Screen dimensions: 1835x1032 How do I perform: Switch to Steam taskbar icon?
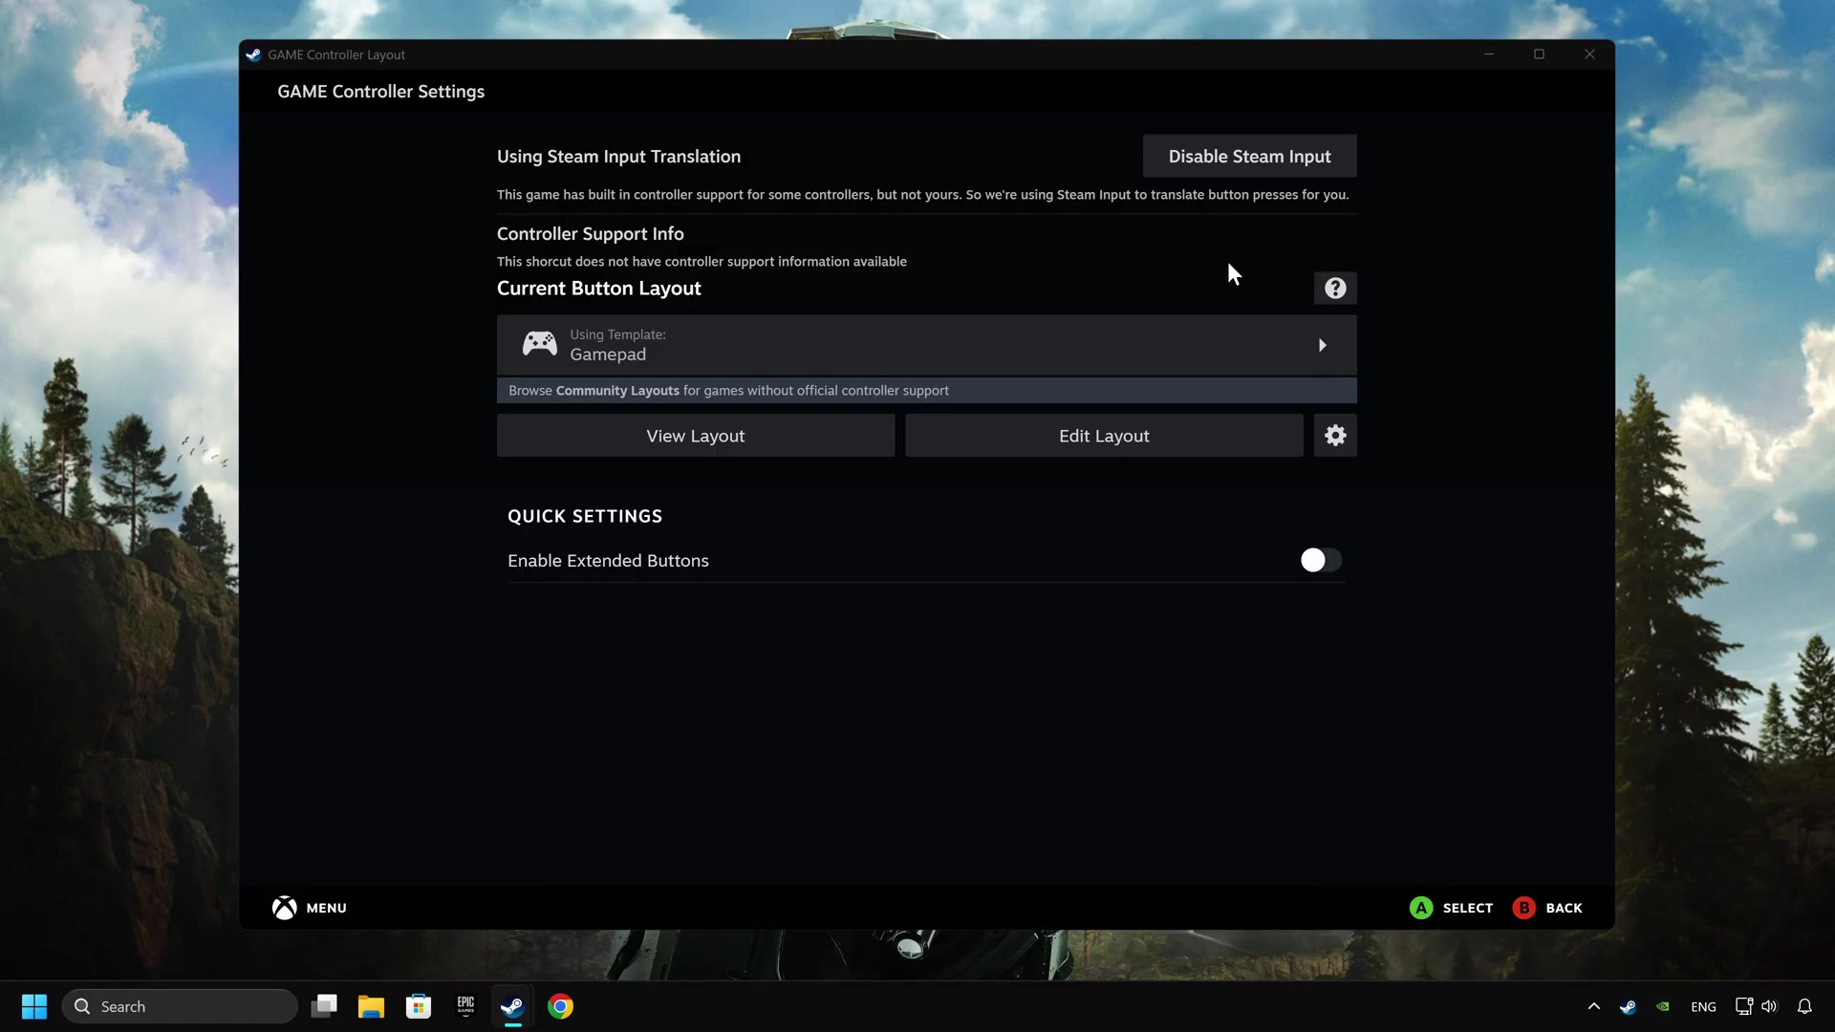[x=512, y=1006]
